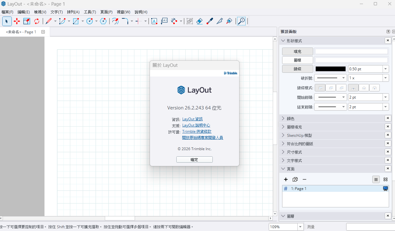Open the LayOut 說明中心 link

(196, 125)
